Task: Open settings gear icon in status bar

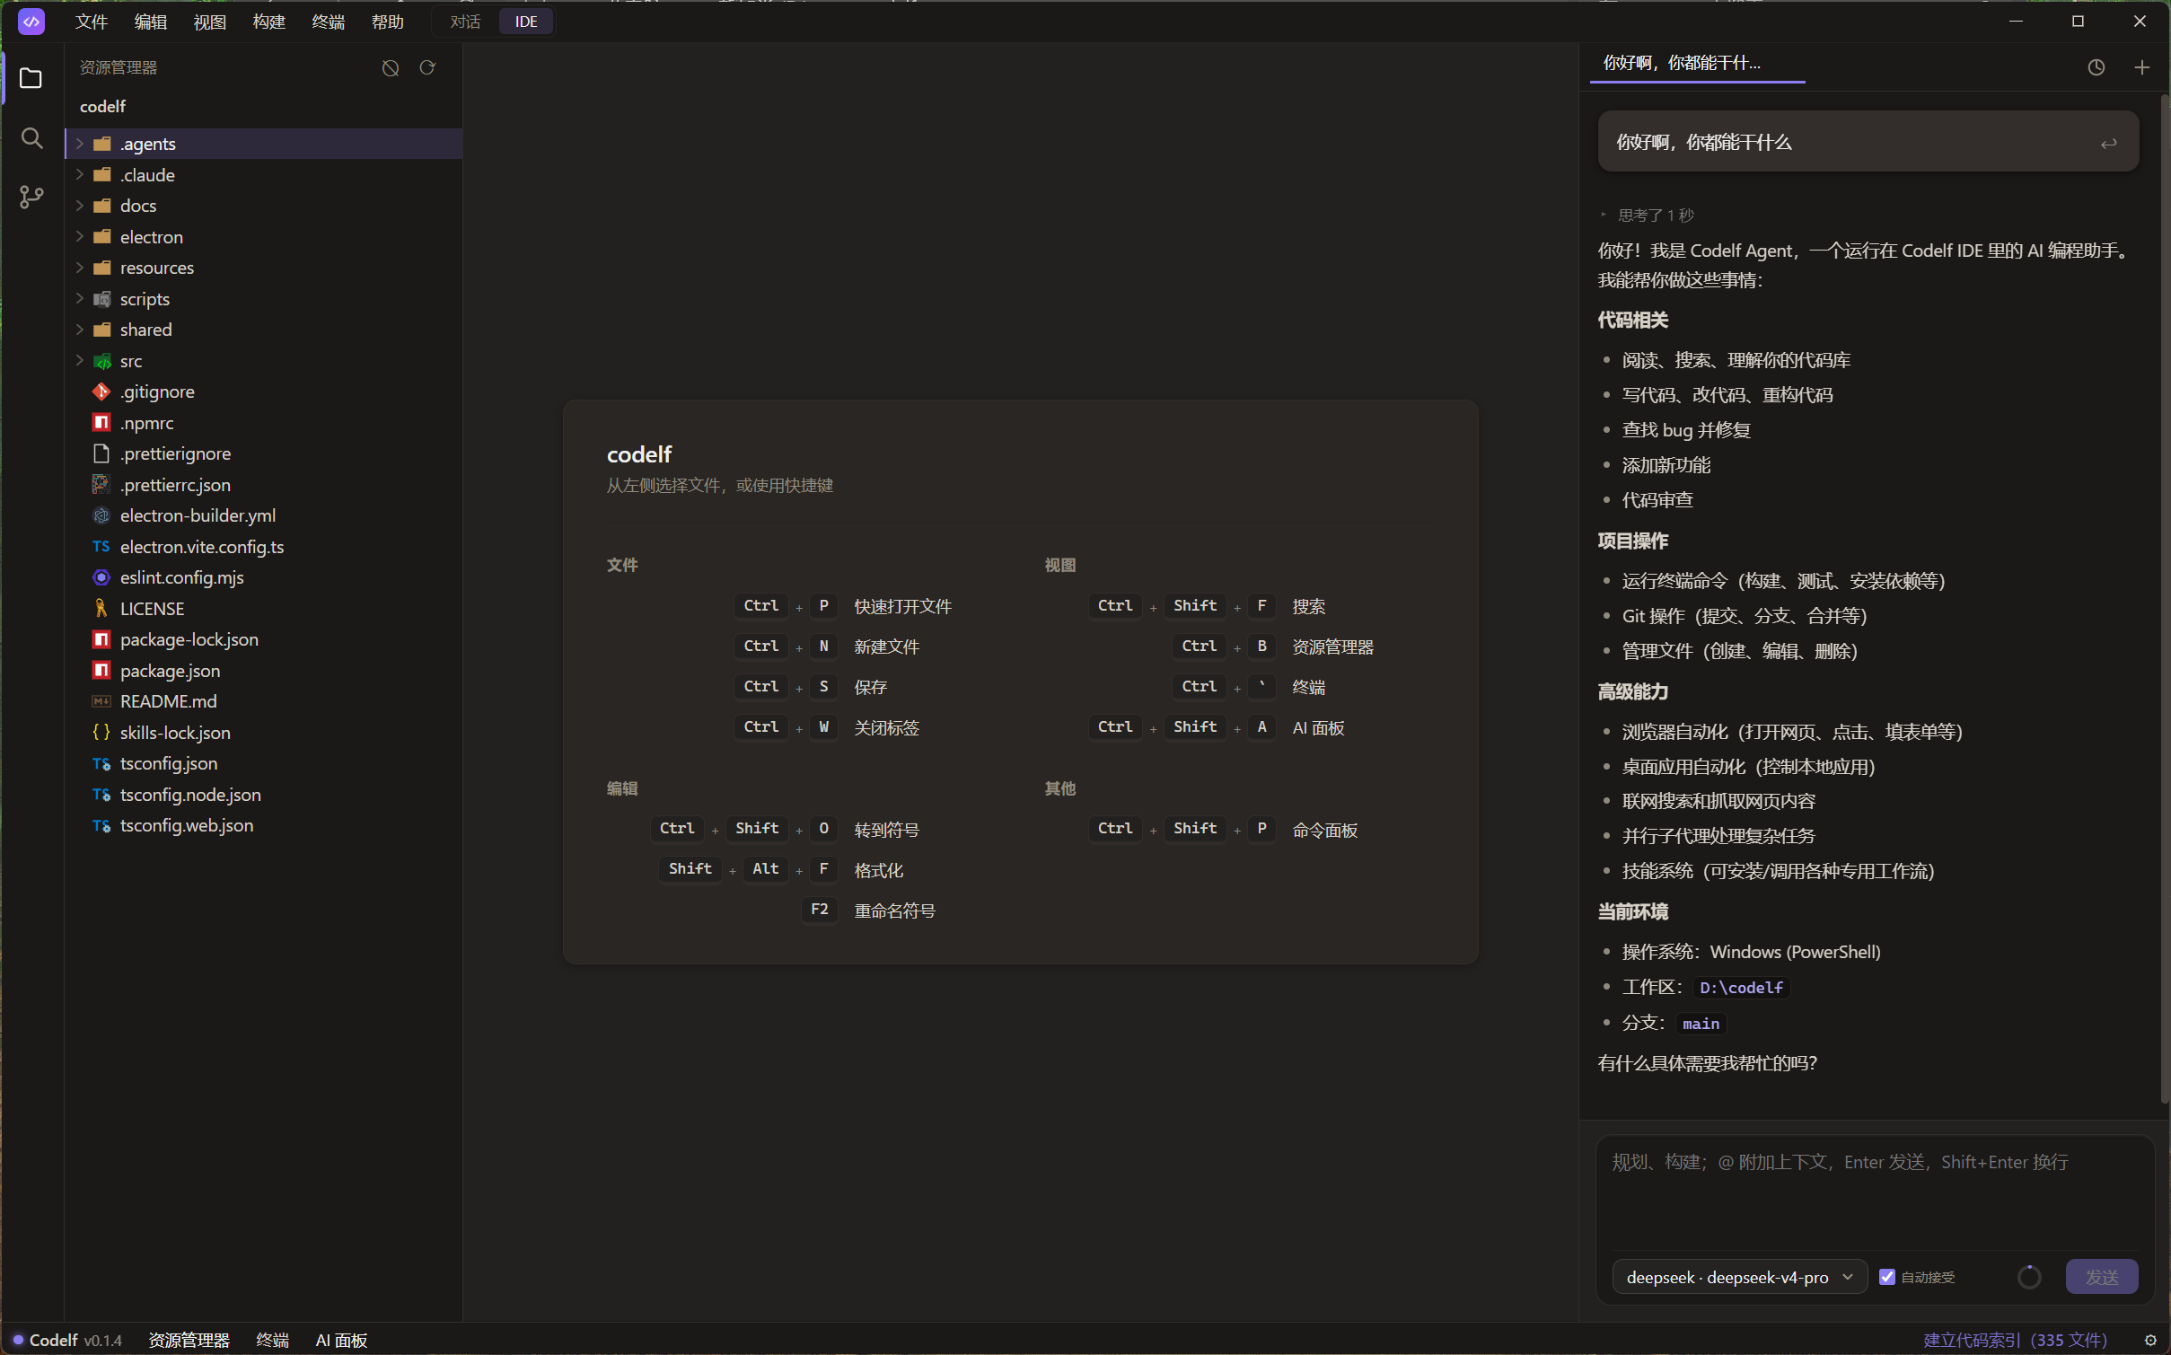Action: (2151, 1341)
